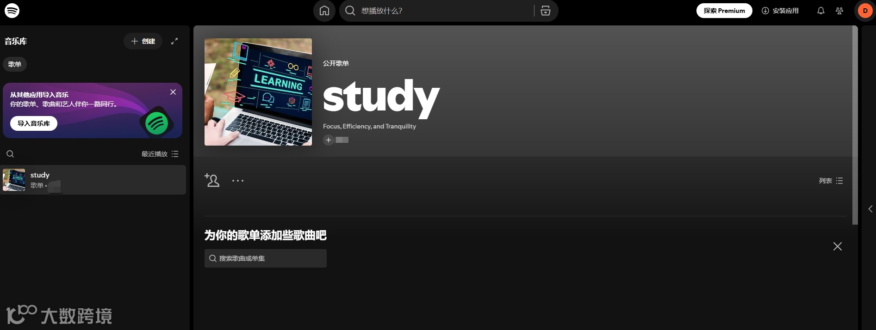Close the add-songs search section

coord(838,246)
